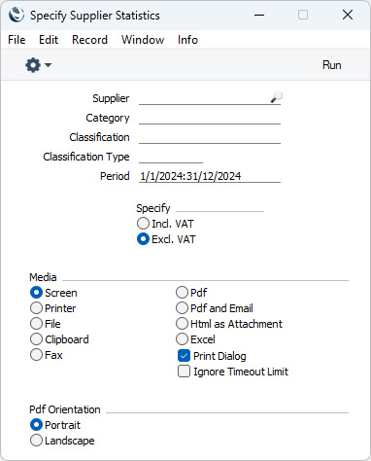
Task: Close the Specify Supplier Statistics window
Action: (348, 15)
